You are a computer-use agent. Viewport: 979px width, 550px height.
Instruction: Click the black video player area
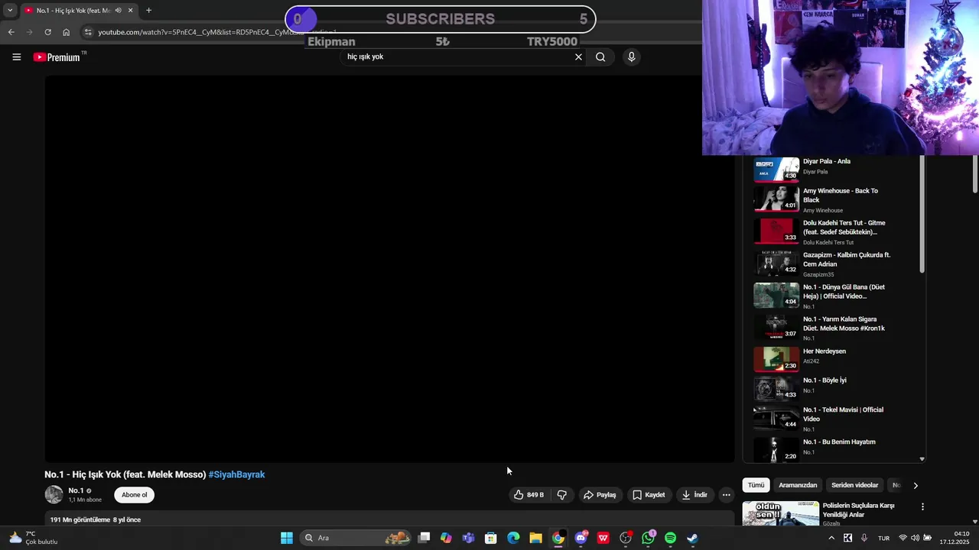389,269
